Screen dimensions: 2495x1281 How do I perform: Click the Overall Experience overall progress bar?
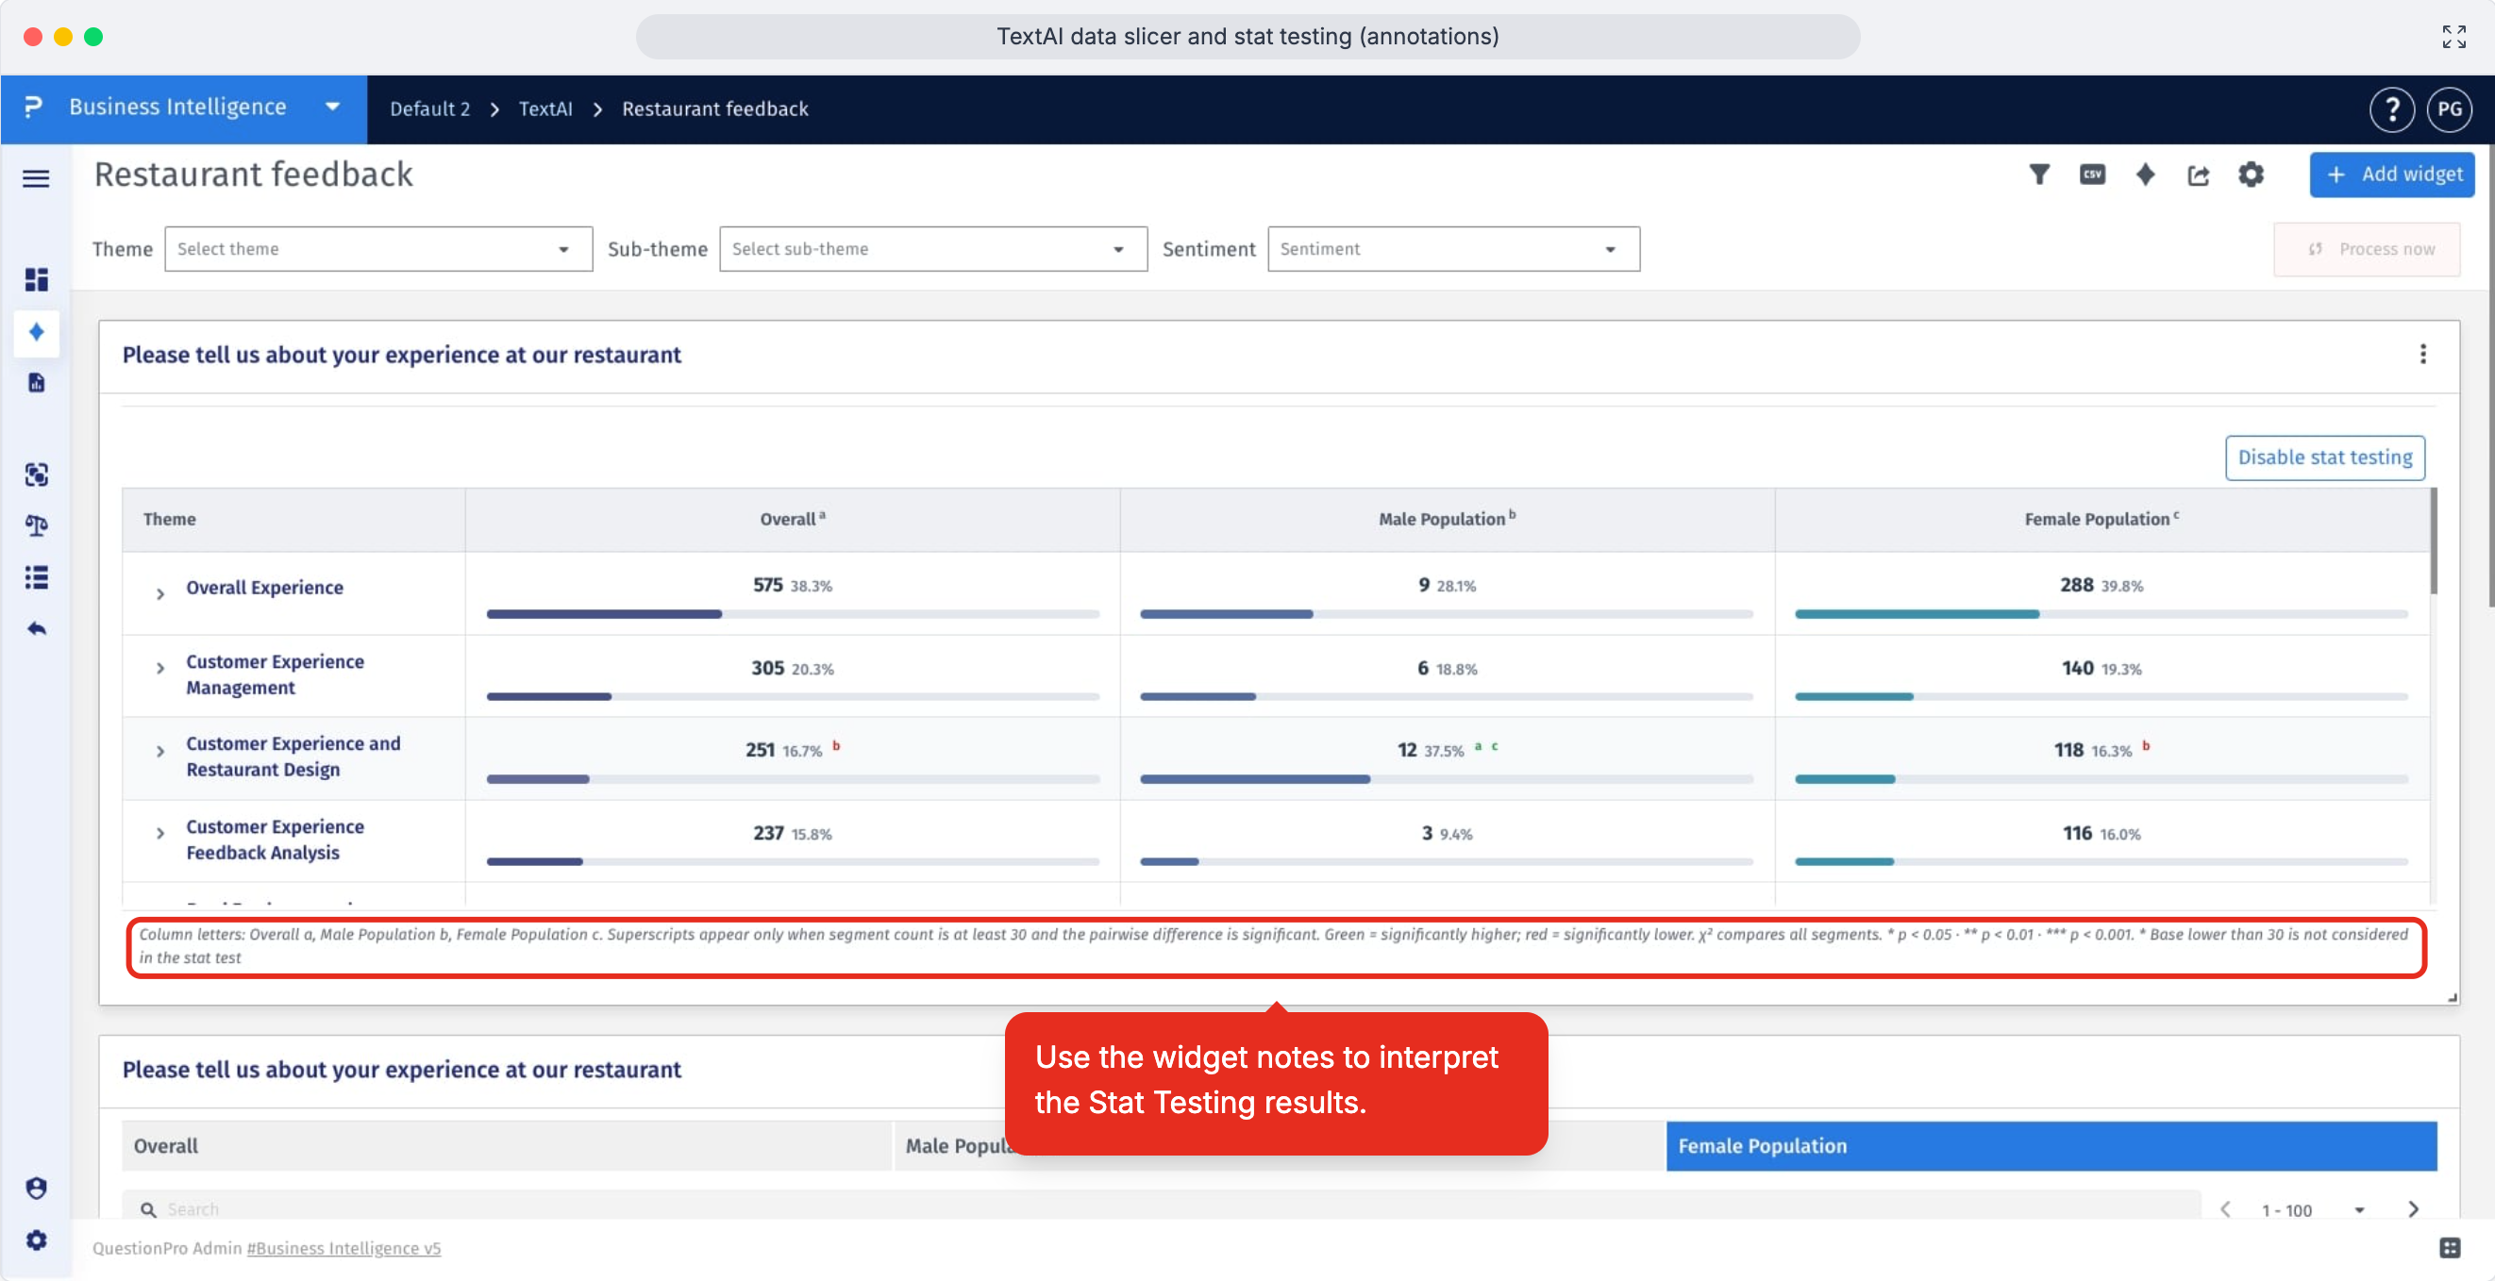(793, 614)
